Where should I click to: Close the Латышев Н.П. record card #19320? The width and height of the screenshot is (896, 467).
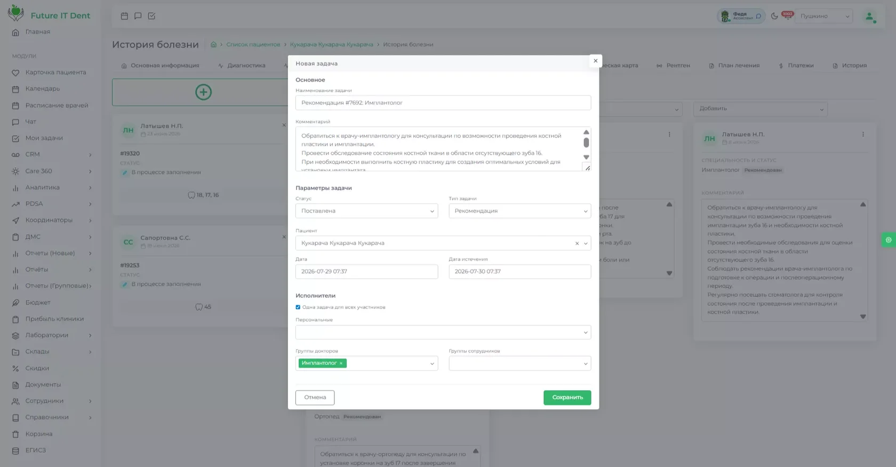(284, 125)
